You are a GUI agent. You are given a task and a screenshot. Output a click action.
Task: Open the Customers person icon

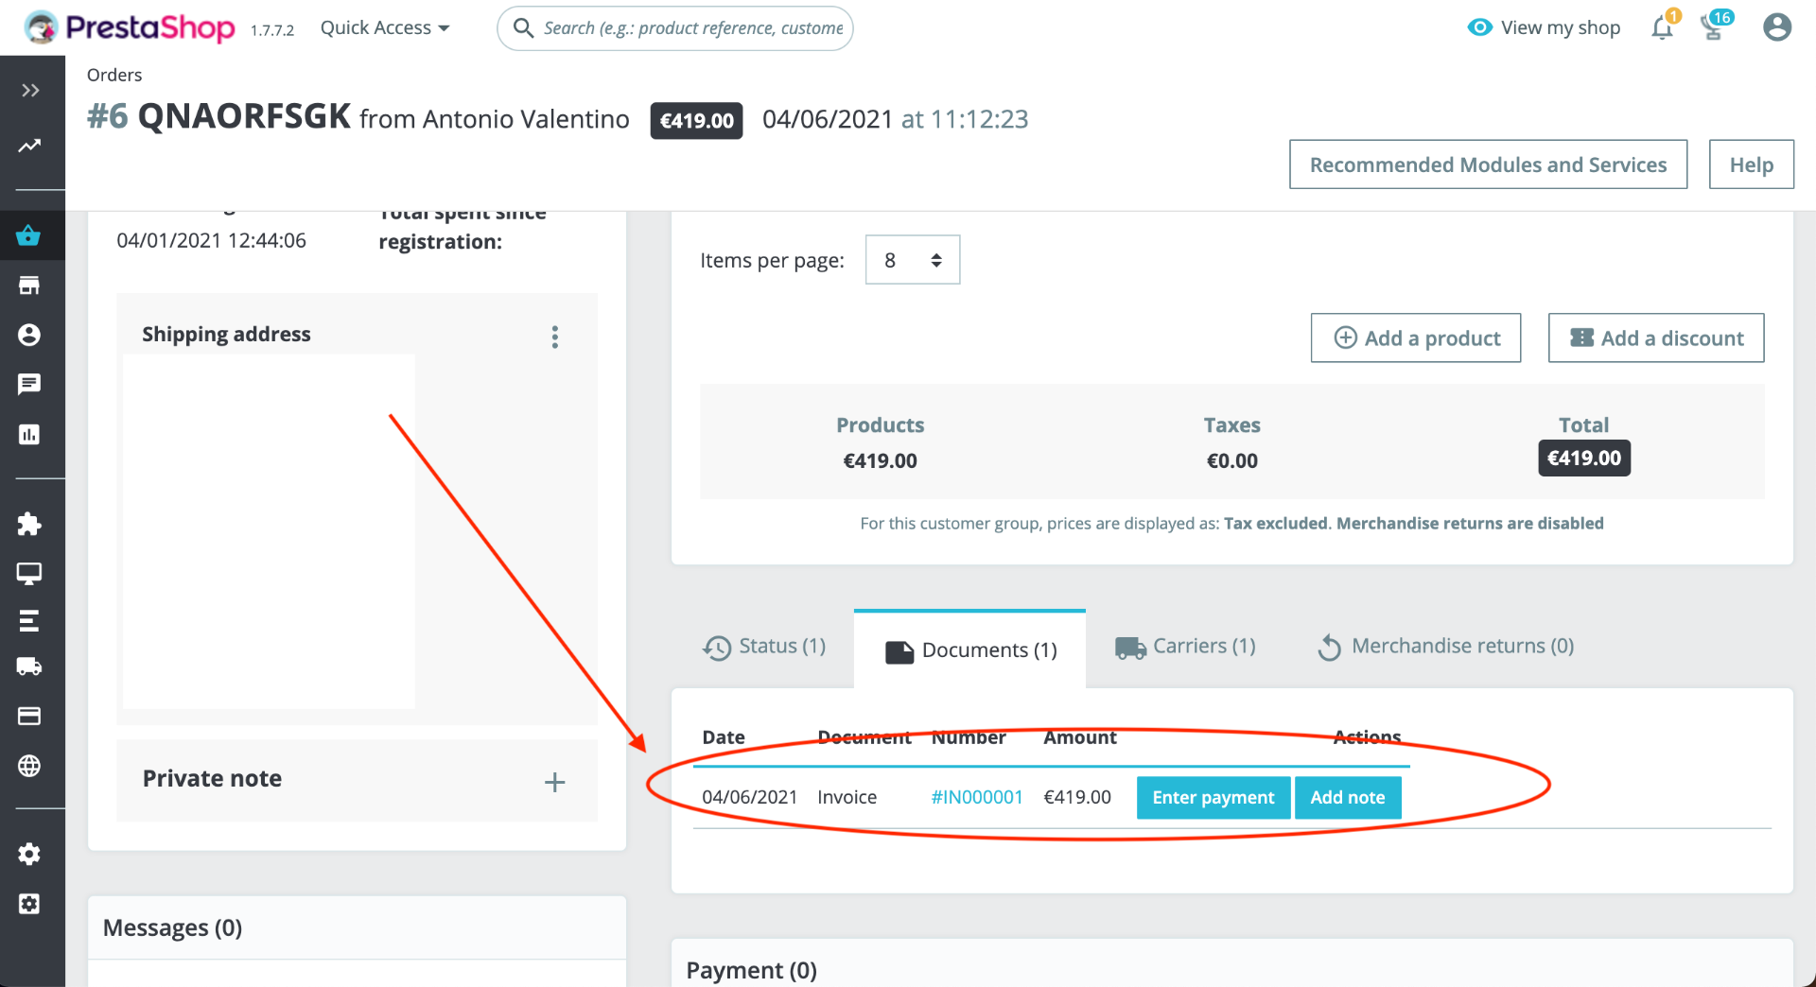[x=29, y=335]
